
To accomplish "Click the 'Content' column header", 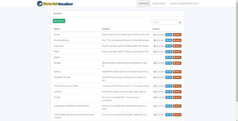I will coord(106,29).
